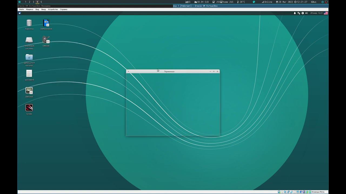
Task: Open the Устройства menu
Action: (x=53, y=9)
